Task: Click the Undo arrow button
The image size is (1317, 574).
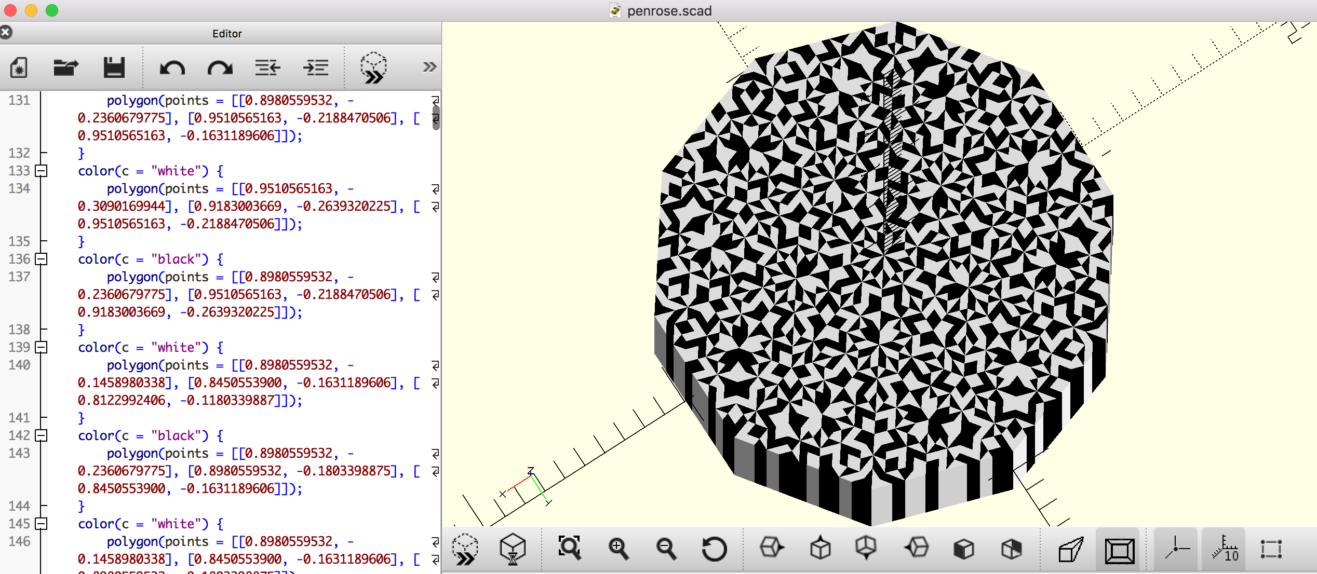Action: [172, 67]
